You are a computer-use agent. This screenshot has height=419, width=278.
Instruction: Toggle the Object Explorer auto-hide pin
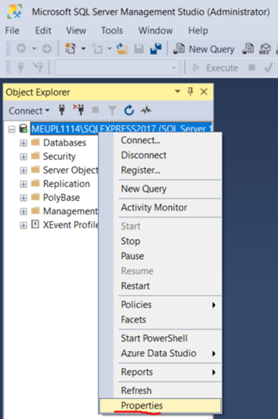pyautogui.click(x=190, y=92)
